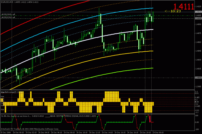Click the 1.4060 price axis label
202x134 pixels.
point(198,42)
